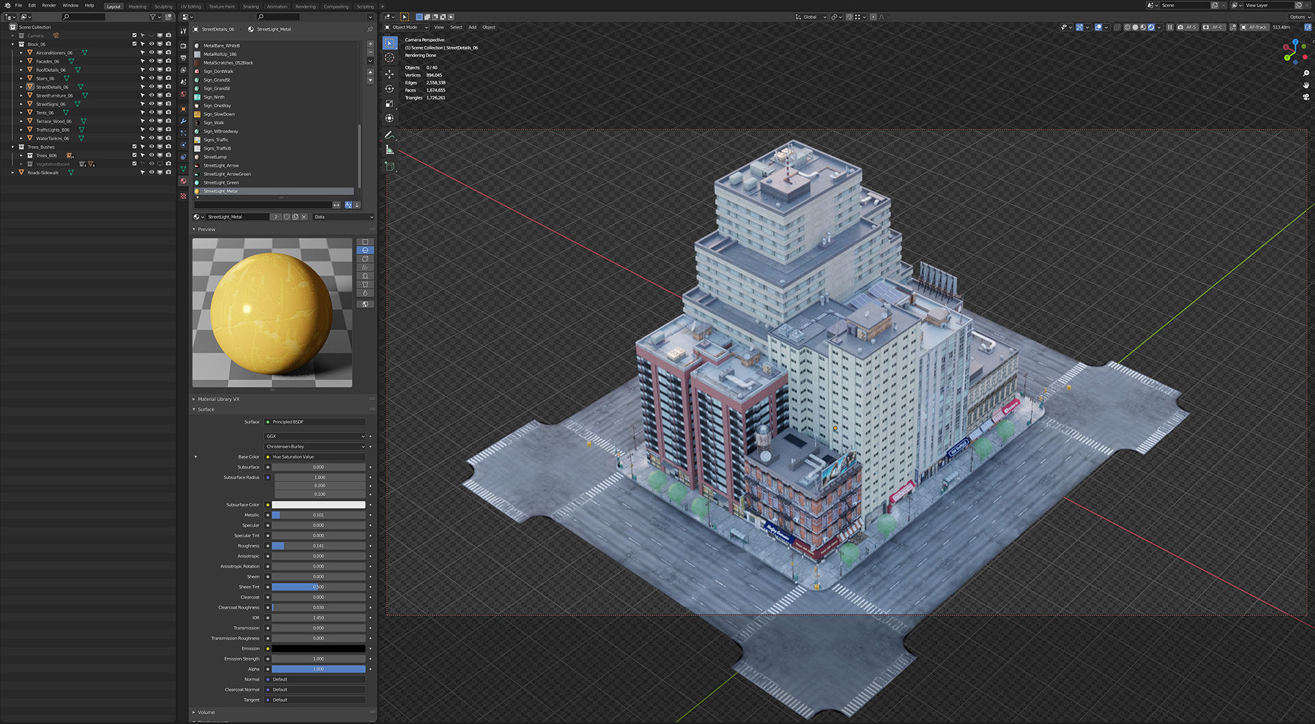Select the Transform tool in viewport toolbar
Viewport: 1315px width, 724px height.
click(x=390, y=118)
